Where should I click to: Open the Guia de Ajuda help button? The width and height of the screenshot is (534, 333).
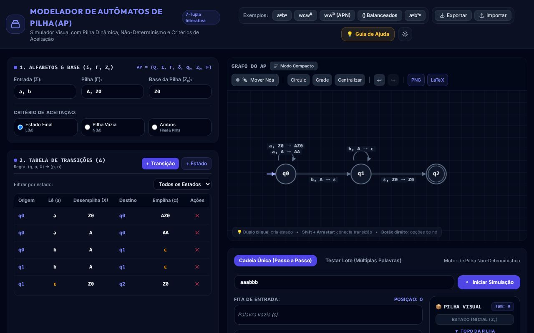(x=368, y=34)
